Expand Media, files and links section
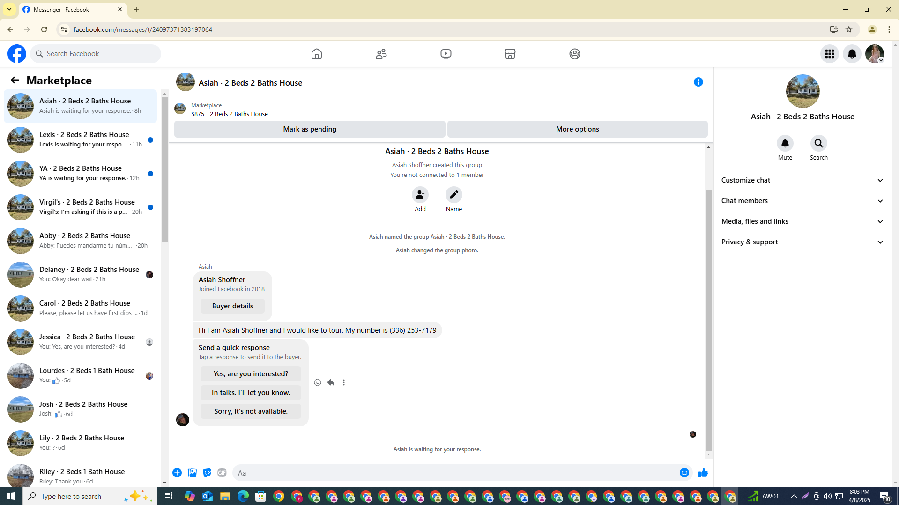Image resolution: width=899 pixels, height=505 pixels. tap(802, 221)
